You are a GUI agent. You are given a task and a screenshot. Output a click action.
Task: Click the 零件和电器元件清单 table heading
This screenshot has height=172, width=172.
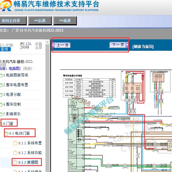(x=73, y=76)
